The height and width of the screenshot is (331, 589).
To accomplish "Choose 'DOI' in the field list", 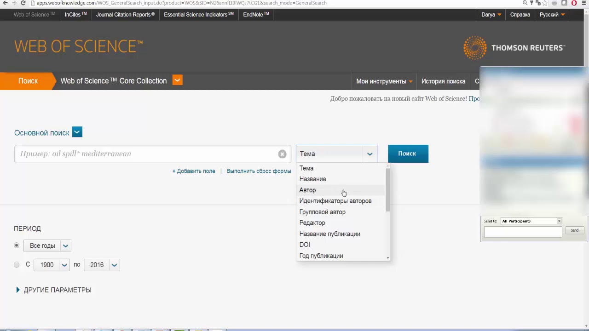I will click(x=341, y=245).
